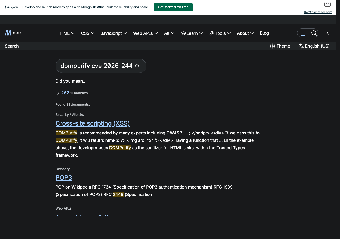Follow the 202 suggested search link
Image resolution: width=340 pixels, height=239 pixels.
point(65,93)
